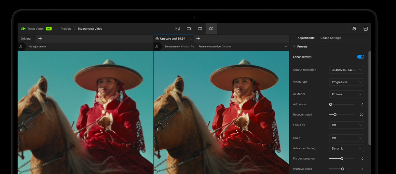
Task: Disable the Enhancement toggle
Action: coord(361,57)
